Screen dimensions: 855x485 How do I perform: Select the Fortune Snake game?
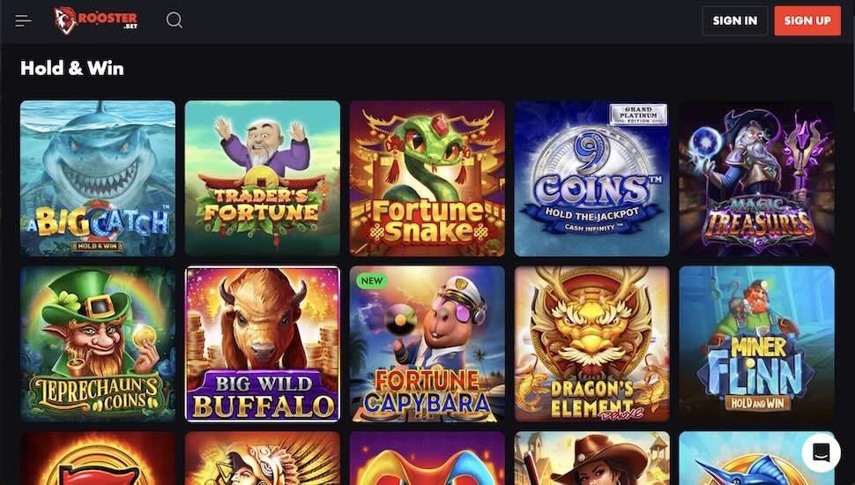click(427, 178)
